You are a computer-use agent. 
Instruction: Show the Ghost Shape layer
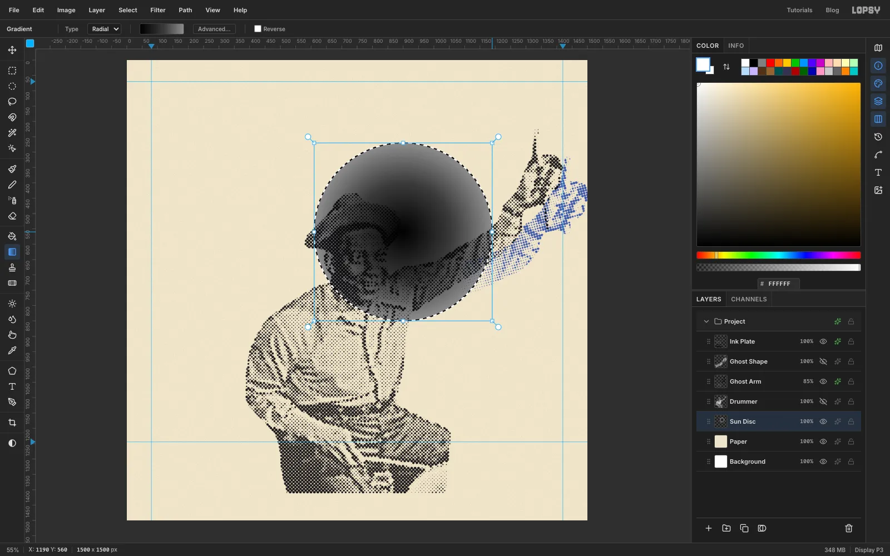tap(823, 361)
